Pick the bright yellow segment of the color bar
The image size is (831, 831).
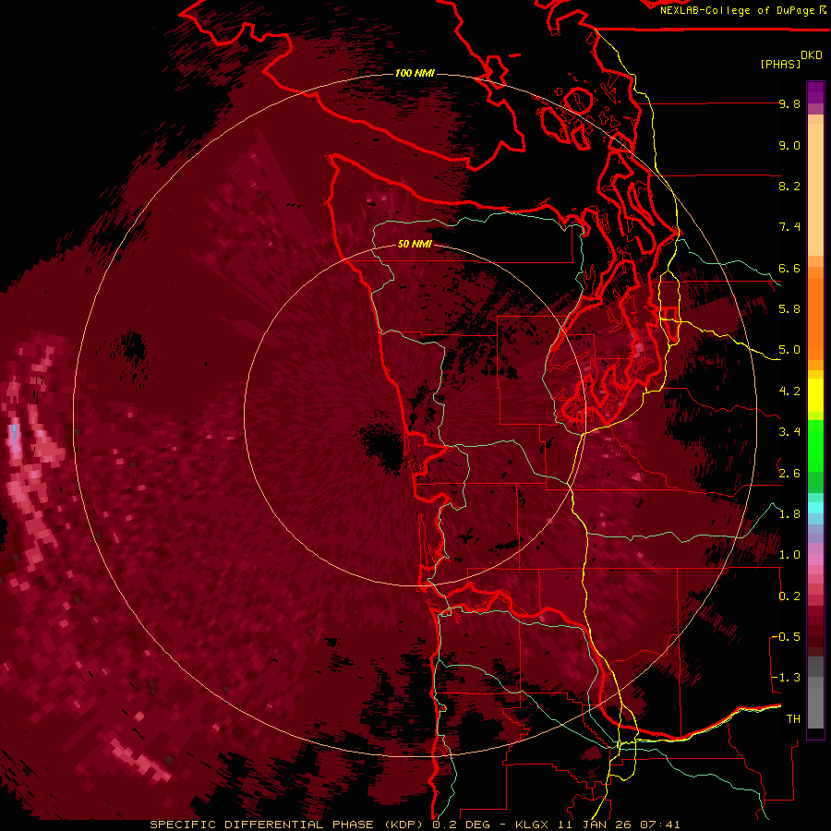[x=815, y=395]
